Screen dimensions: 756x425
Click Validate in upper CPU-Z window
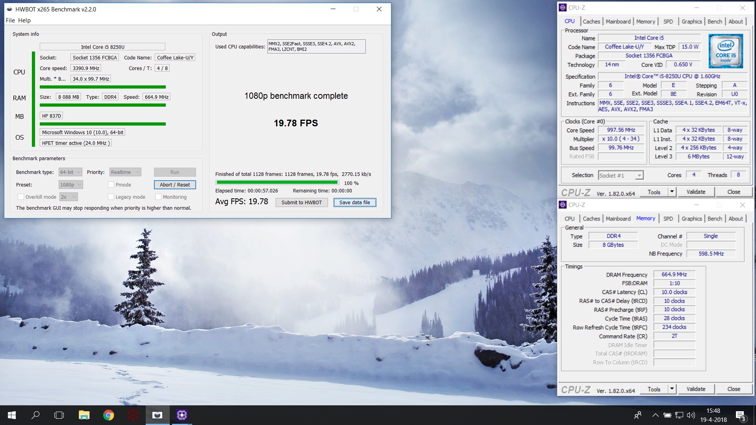pyautogui.click(x=696, y=192)
